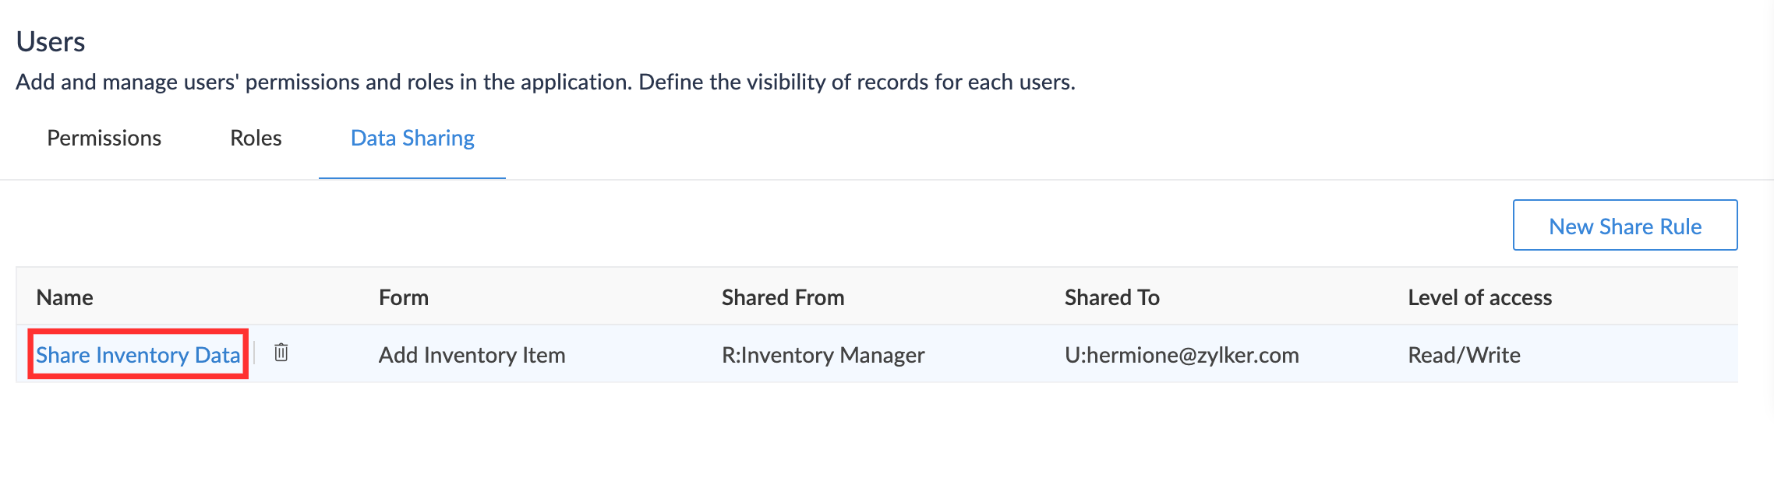Click the separator beside the trash icon
Screen dimensions: 1774x481
pyautogui.click(x=254, y=353)
